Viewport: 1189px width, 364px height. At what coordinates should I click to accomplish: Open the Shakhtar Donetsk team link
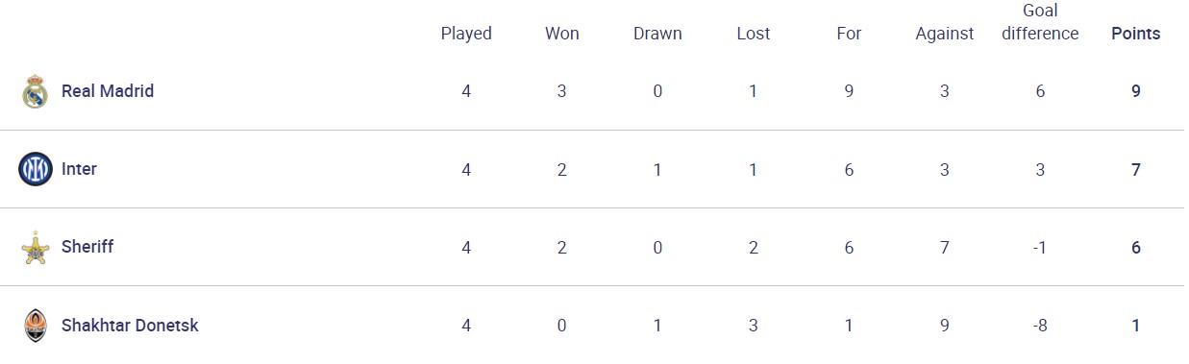point(130,326)
